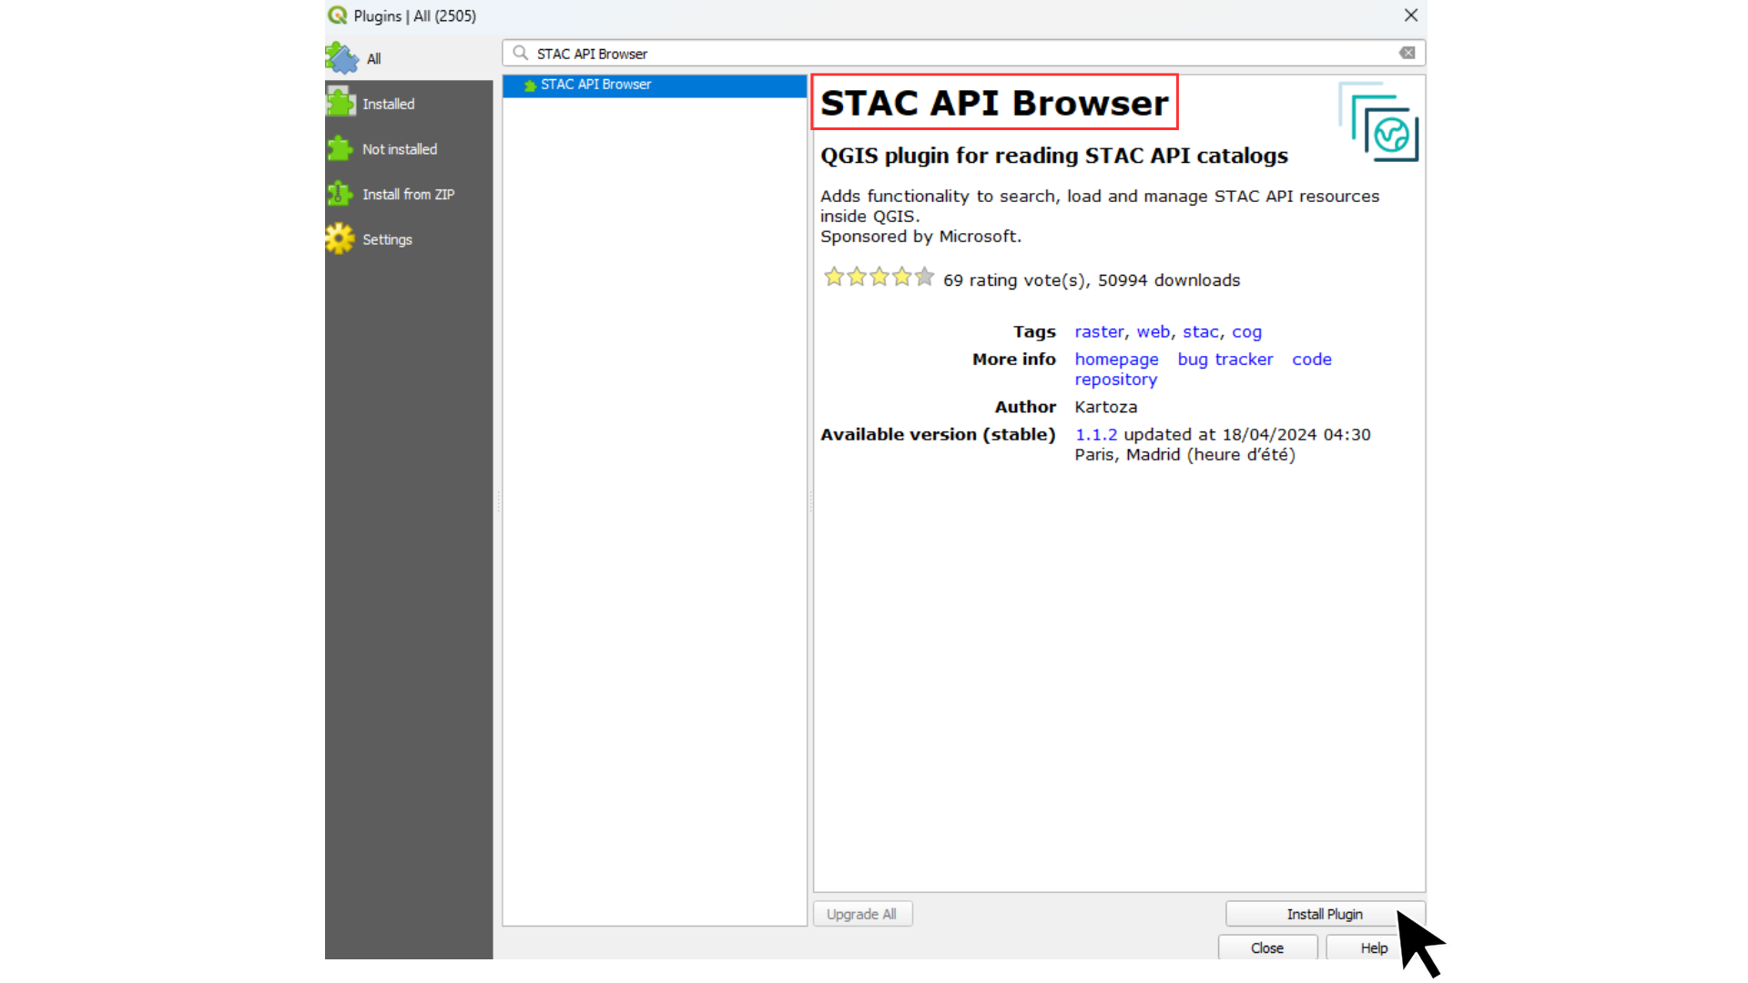Open the web tag link
Image resolution: width=1748 pixels, height=983 pixels.
click(1153, 332)
